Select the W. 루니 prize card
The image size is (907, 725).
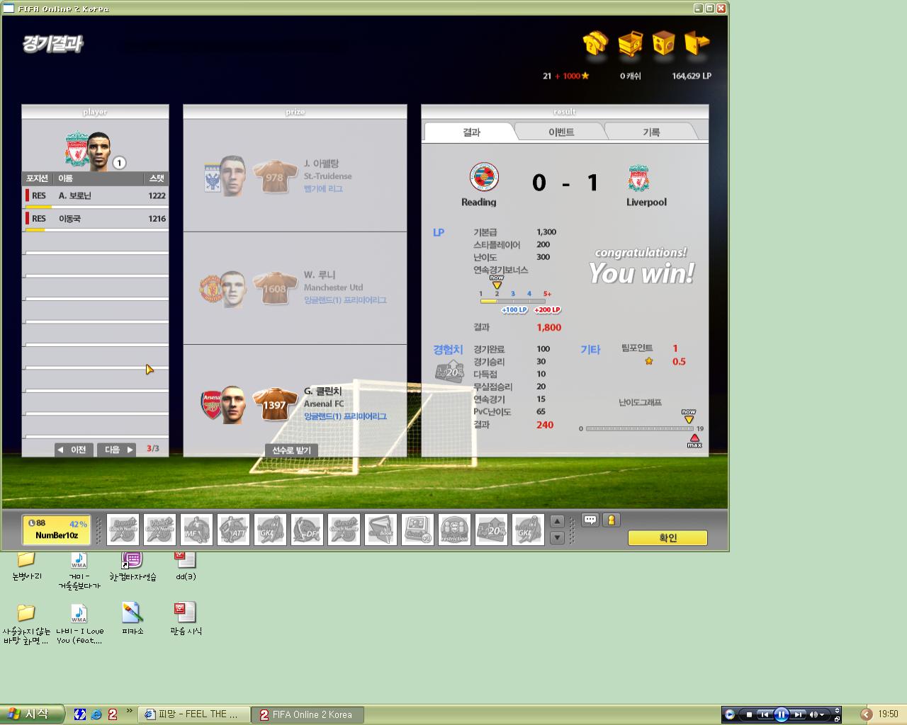(295, 288)
